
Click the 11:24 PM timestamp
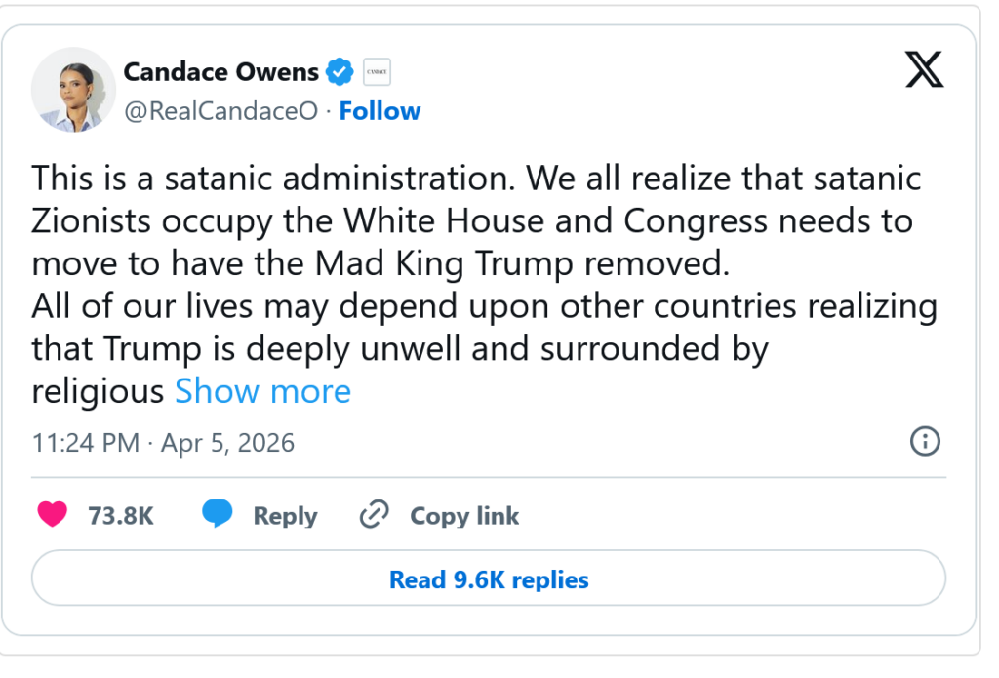(86, 443)
